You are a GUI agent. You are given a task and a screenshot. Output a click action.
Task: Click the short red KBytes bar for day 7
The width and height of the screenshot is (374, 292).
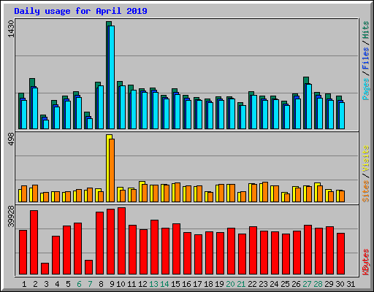(x=88, y=267)
